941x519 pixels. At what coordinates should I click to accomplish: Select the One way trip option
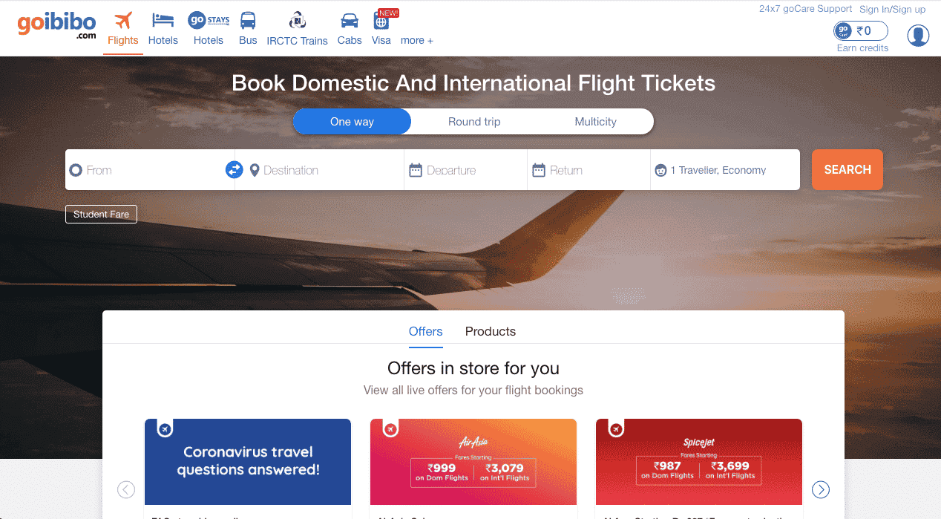pos(352,122)
